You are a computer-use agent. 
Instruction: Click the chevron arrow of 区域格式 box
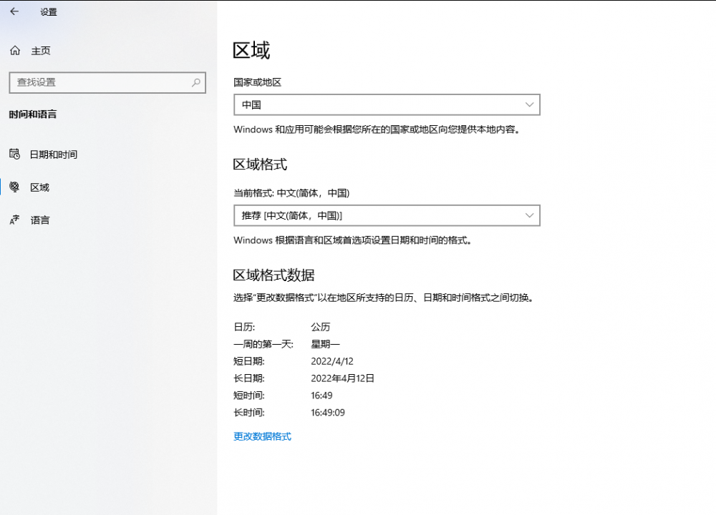[529, 215]
